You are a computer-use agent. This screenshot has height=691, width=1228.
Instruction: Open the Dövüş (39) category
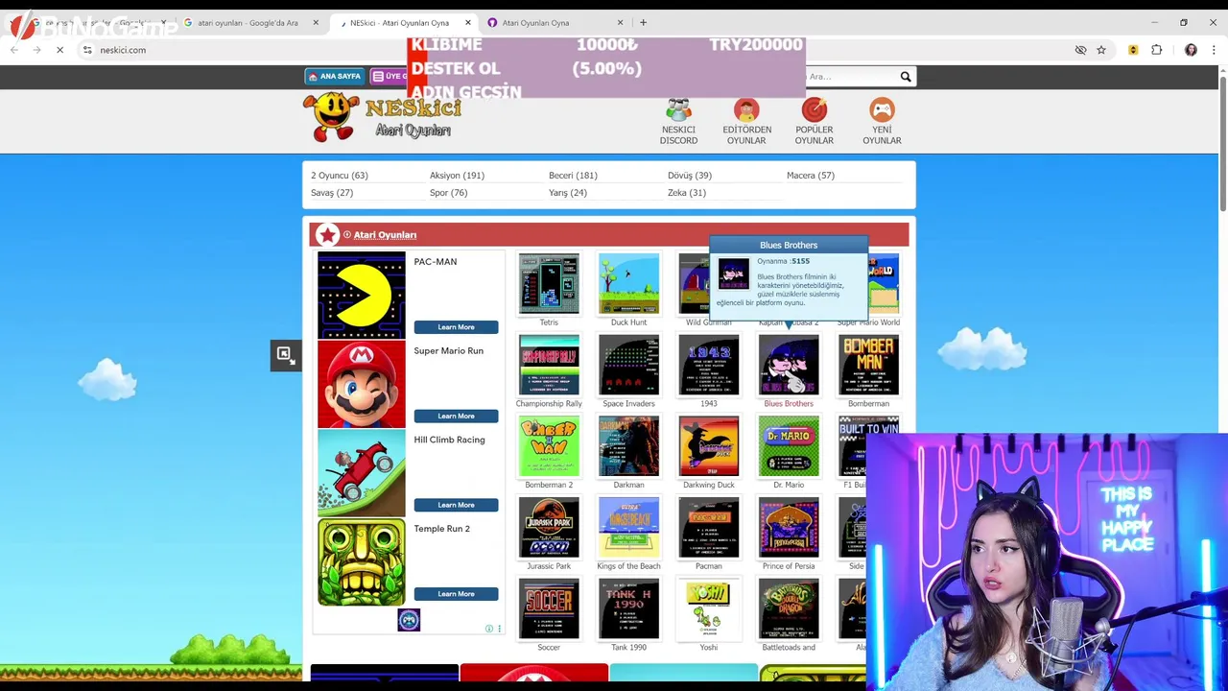coord(690,176)
